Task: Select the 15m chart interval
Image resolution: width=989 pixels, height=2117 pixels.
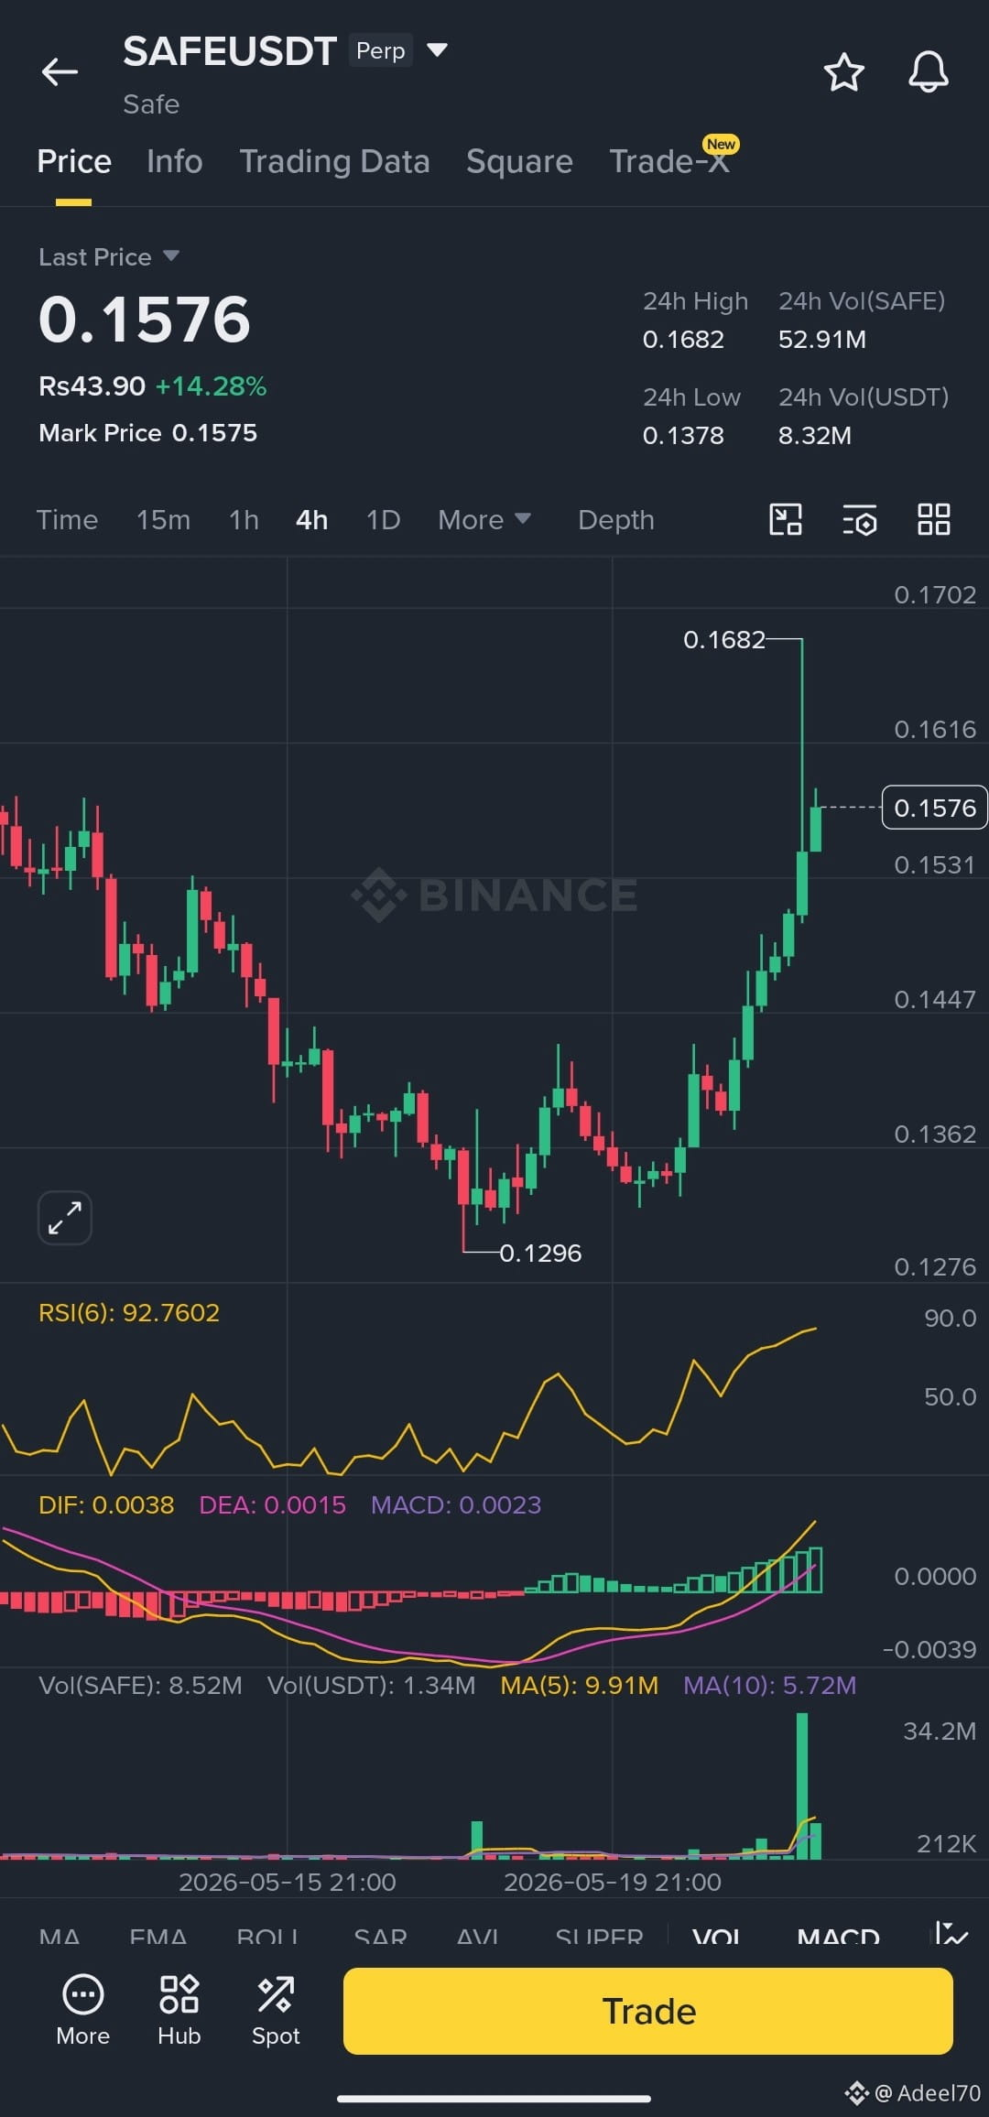Action: [163, 520]
